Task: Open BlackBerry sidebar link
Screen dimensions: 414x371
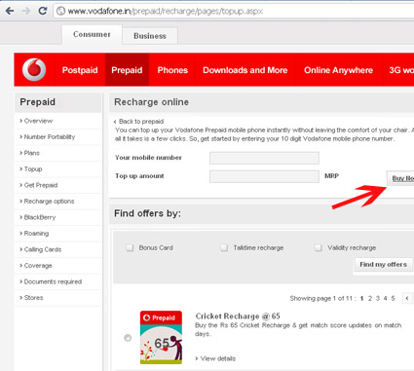Action: tap(40, 217)
